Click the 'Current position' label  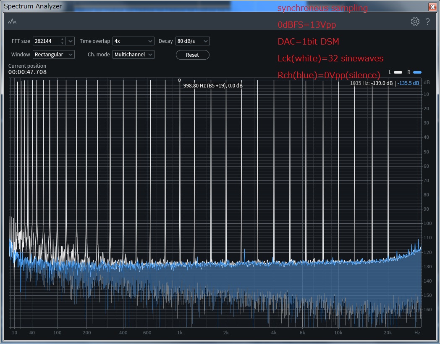click(x=27, y=66)
